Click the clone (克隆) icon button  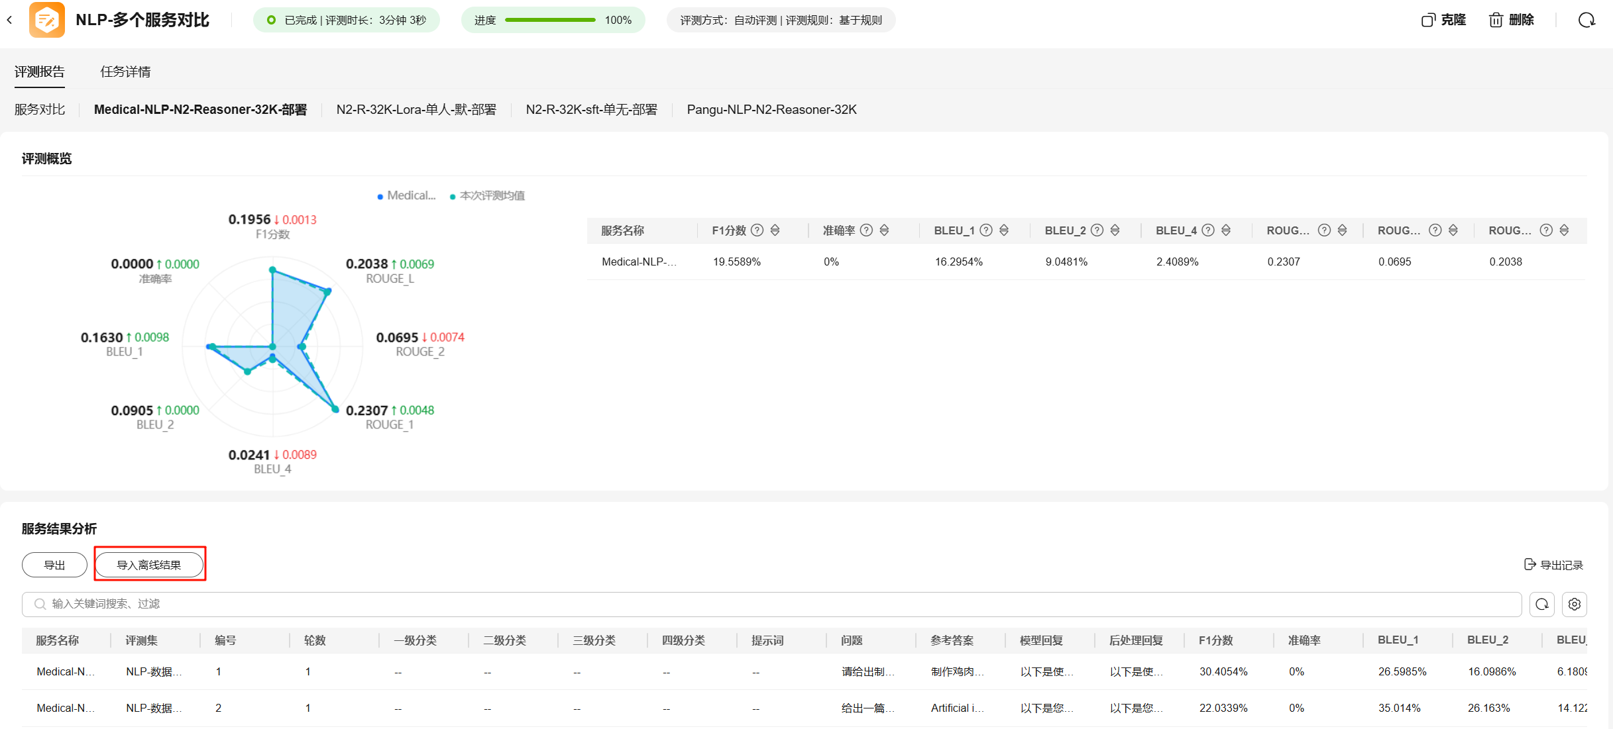pyautogui.click(x=1428, y=20)
